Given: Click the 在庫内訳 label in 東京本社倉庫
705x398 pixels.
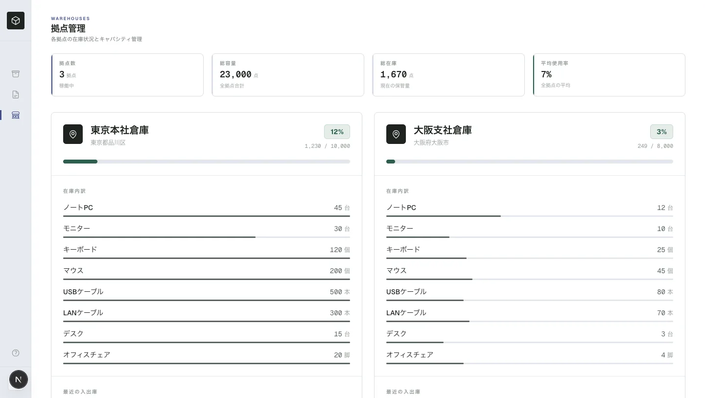Looking at the screenshot, I should (x=74, y=191).
